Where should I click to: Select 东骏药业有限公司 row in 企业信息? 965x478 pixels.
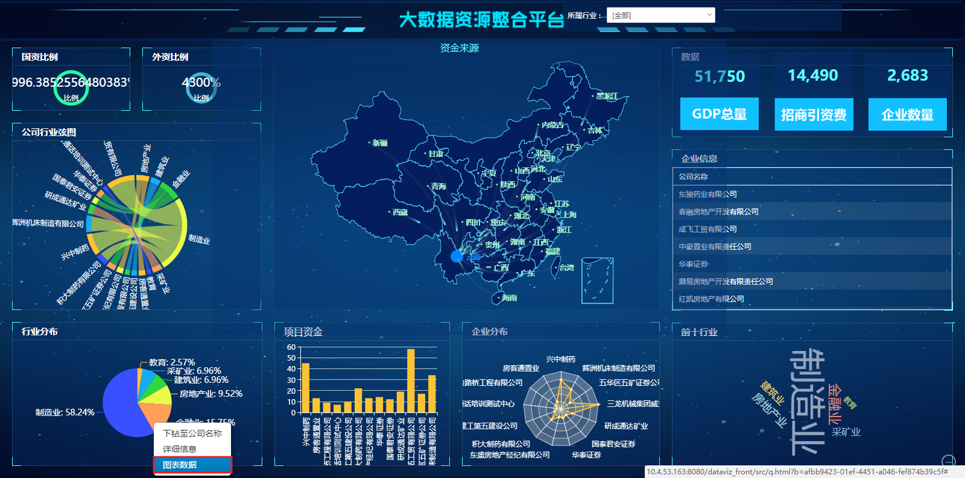coord(812,194)
